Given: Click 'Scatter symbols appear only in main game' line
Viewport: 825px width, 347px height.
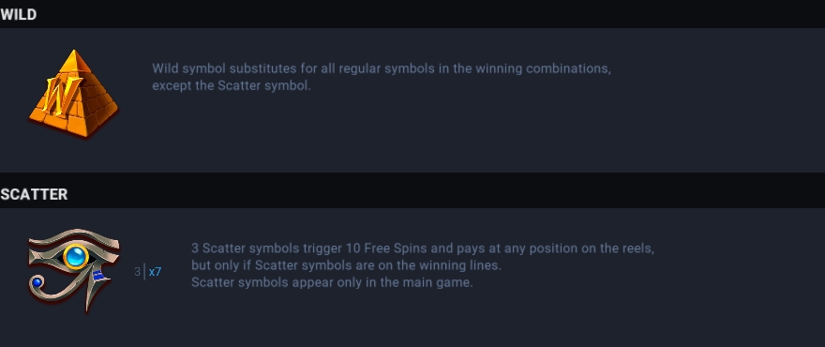Looking at the screenshot, I should tap(332, 283).
